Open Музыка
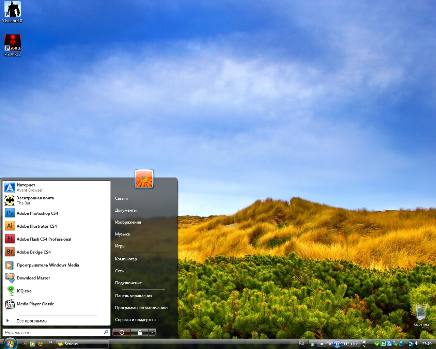This screenshot has width=436, height=349. point(122,234)
